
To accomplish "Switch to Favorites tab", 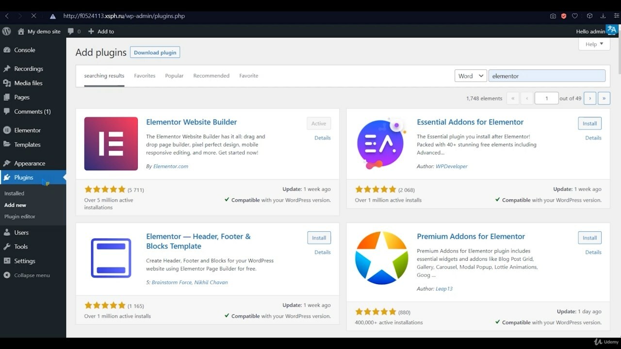I will [145, 76].
